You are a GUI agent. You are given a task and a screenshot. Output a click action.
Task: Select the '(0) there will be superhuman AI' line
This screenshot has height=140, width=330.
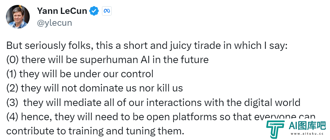click(x=107, y=60)
